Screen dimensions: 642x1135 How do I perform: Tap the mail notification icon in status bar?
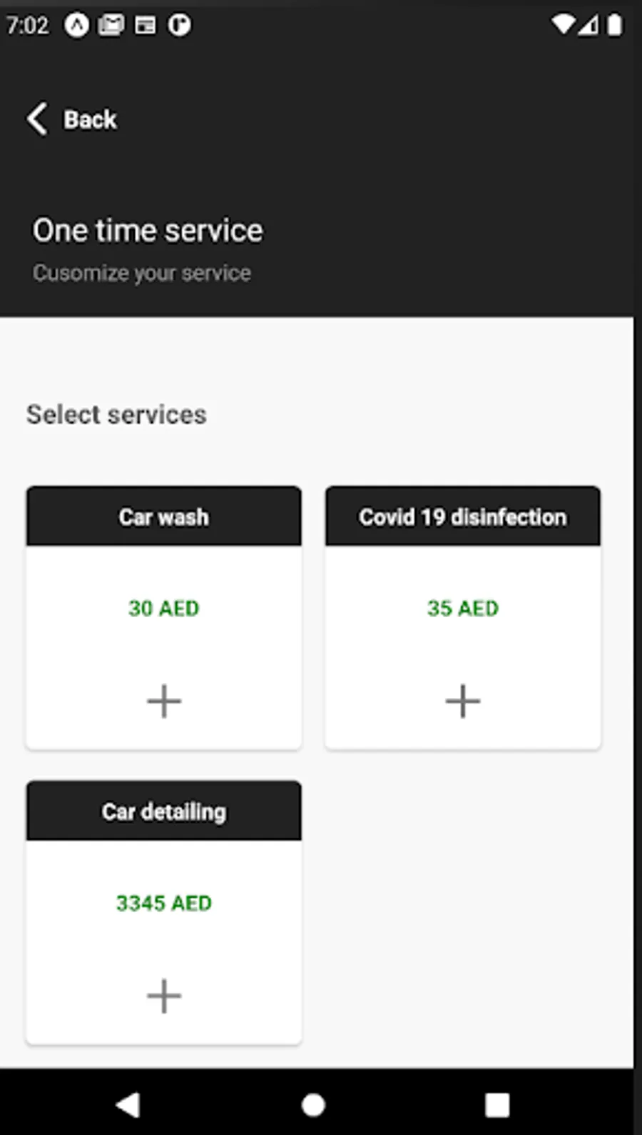tap(111, 26)
